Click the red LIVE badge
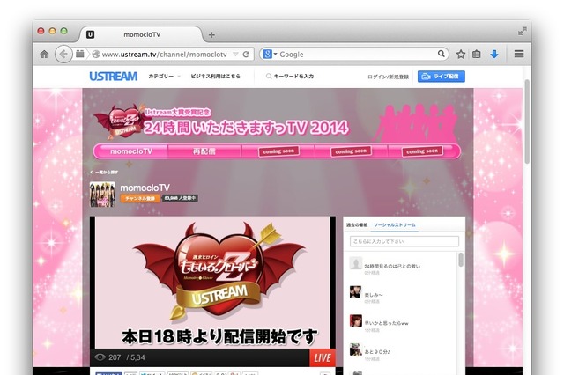This screenshot has height=375, width=564. (x=323, y=357)
